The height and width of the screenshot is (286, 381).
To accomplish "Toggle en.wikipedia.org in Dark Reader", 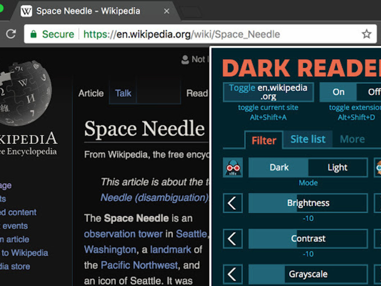I will click(x=268, y=92).
